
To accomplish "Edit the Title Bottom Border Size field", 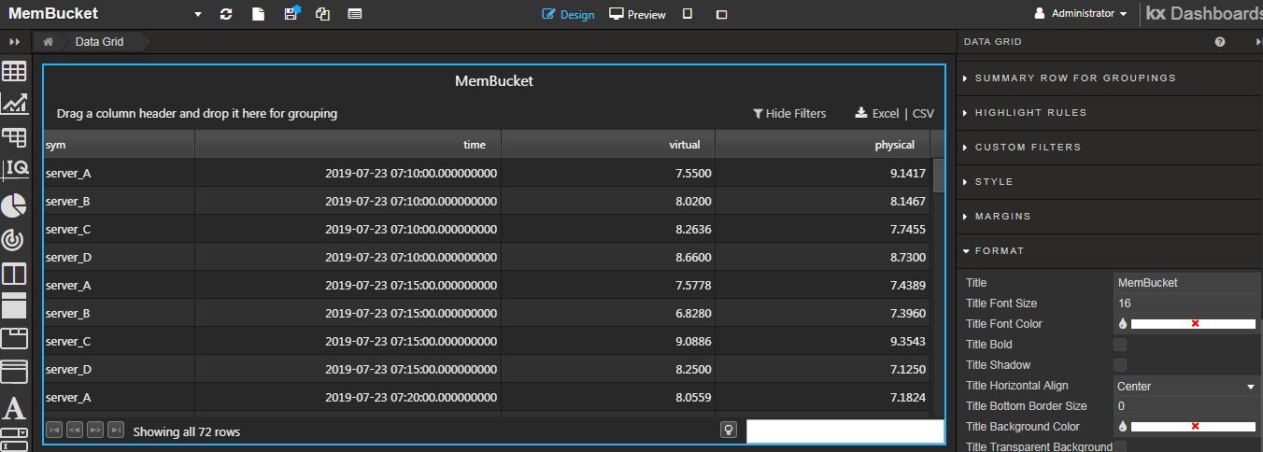I will [x=1187, y=406].
